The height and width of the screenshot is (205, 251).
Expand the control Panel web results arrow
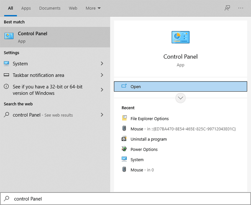coord(102,115)
